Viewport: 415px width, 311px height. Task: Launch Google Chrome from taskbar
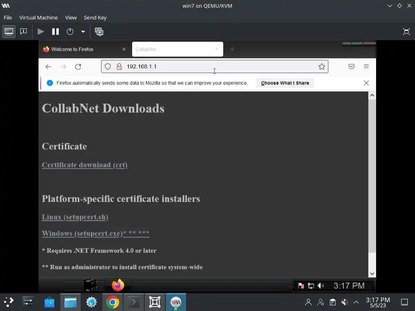[x=113, y=302]
